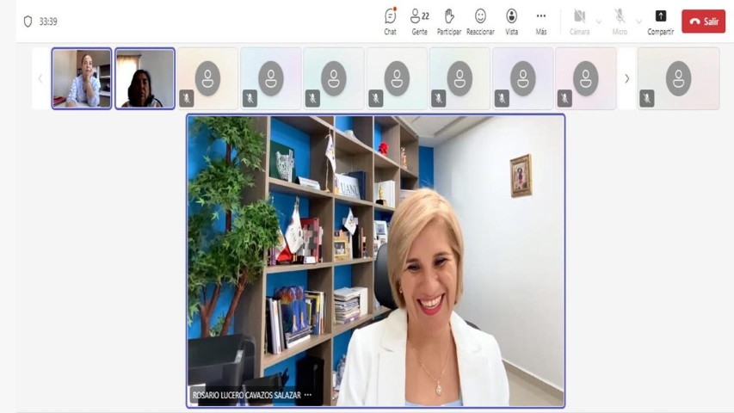Expand the Micro options dropdown arrow

pyautogui.click(x=639, y=22)
